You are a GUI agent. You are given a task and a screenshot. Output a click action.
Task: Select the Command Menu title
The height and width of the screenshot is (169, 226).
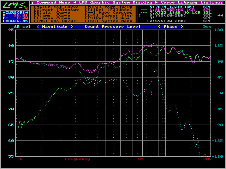coord(53,2)
